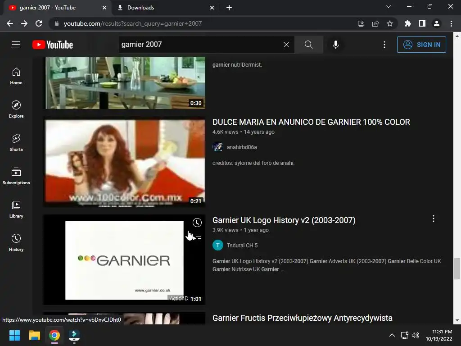Screen dimensions: 461x346
Task: Open File Explorer from the taskbar
Action: click(34, 335)
